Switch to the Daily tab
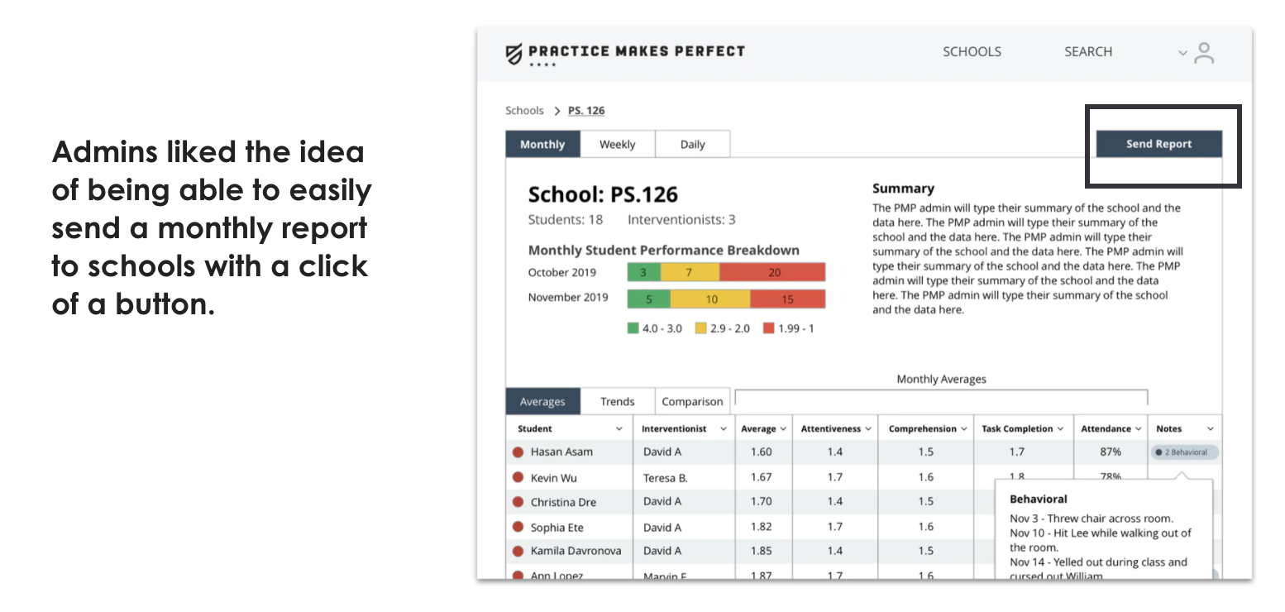The image size is (1285, 612). click(692, 145)
